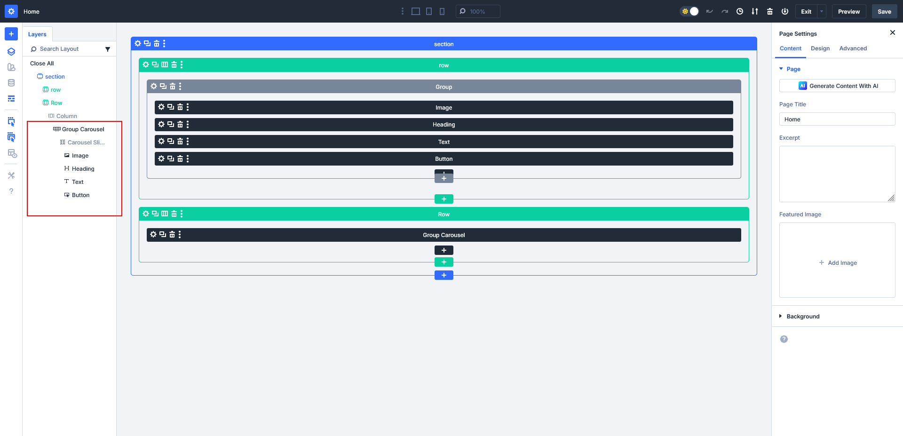
Task: Open the Advanced tab
Action: [x=853, y=48]
